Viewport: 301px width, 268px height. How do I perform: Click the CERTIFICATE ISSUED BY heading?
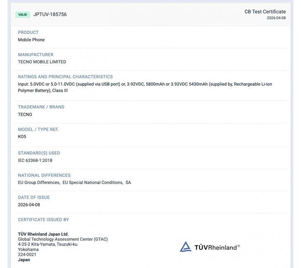pyautogui.click(x=43, y=220)
